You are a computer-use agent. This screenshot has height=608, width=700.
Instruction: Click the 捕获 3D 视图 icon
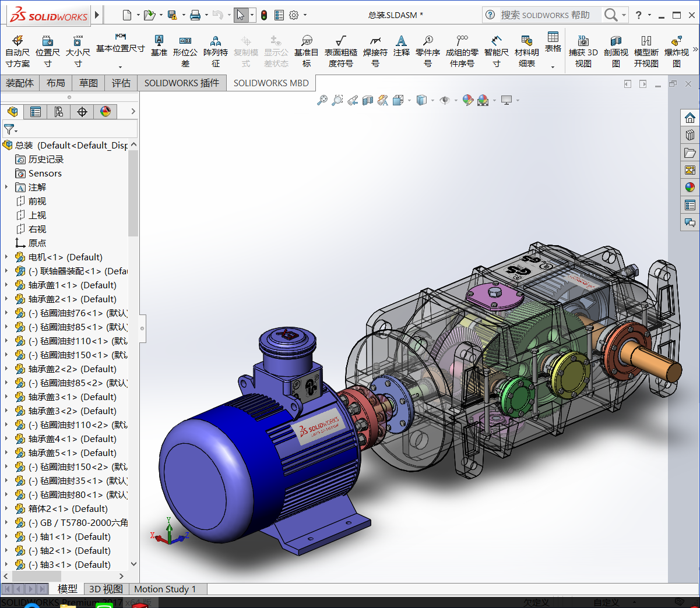(x=583, y=51)
